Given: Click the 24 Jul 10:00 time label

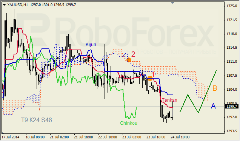Looking at the screenshot, I should [180, 137].
